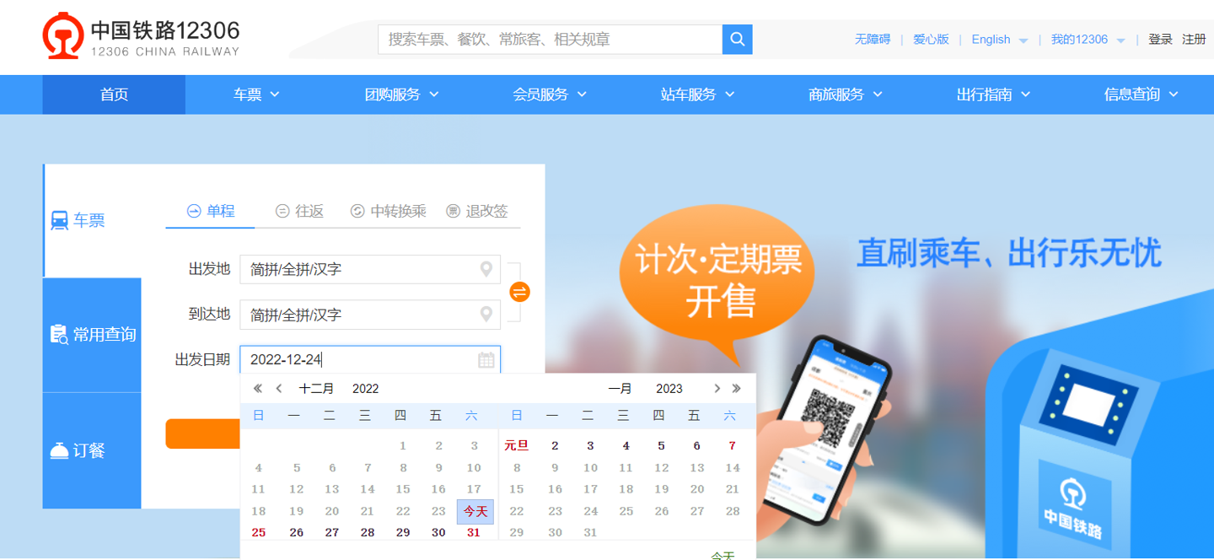Click the calendar icon in departure date field
This screenshot has height=560, width=1214.
[x=486, y=360]
